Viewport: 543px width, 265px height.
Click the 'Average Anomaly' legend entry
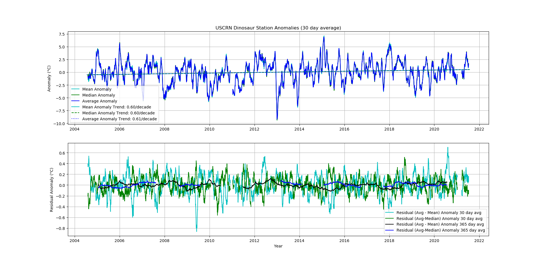click(100, 101)
